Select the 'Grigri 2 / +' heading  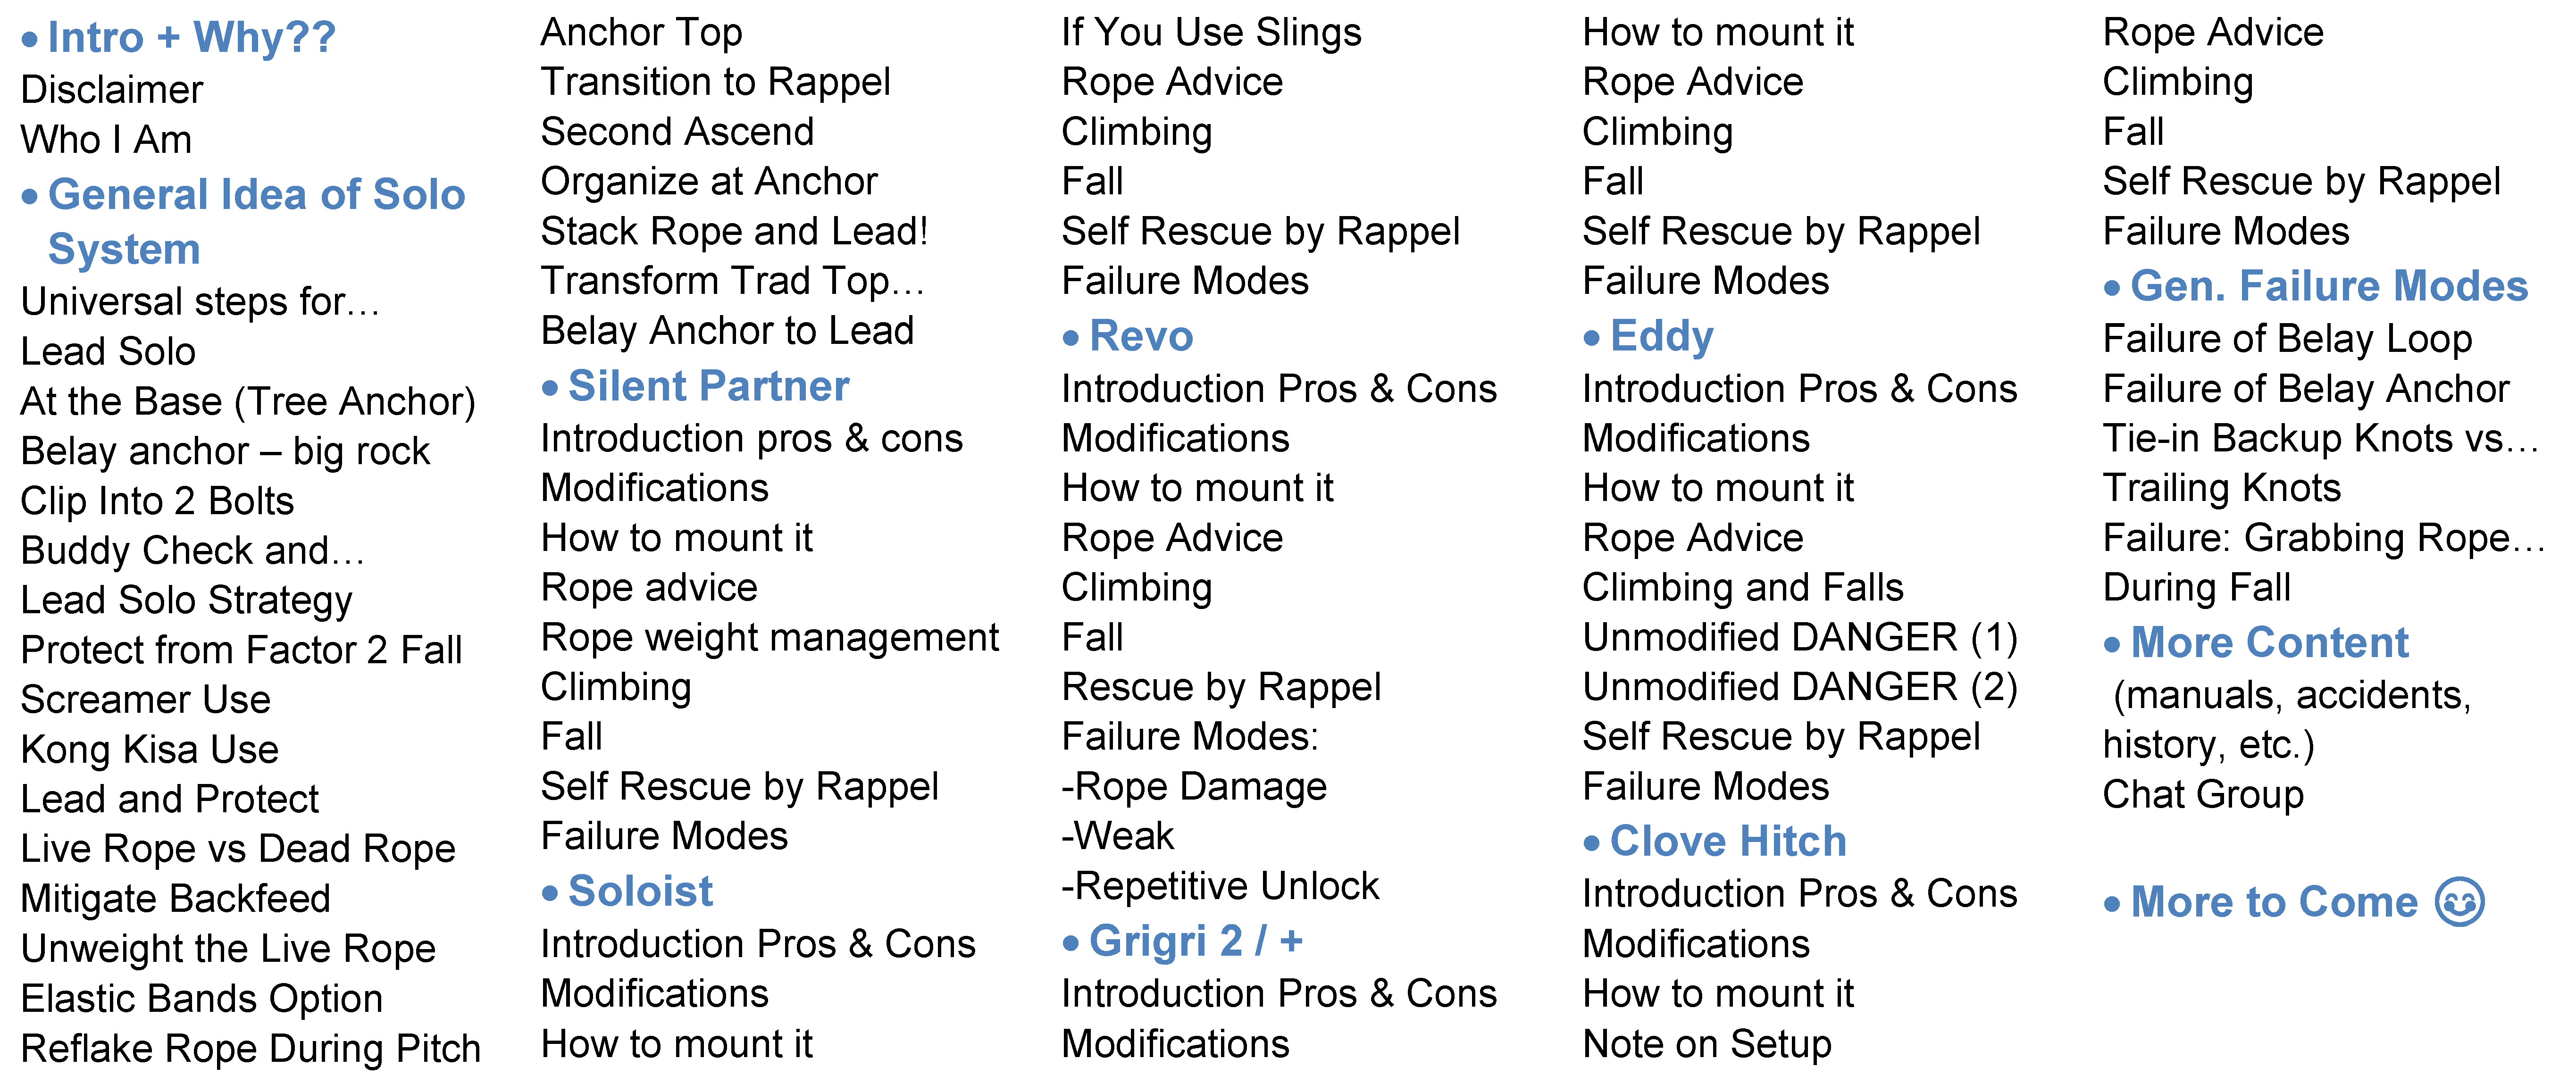[x=1195, y=941]
